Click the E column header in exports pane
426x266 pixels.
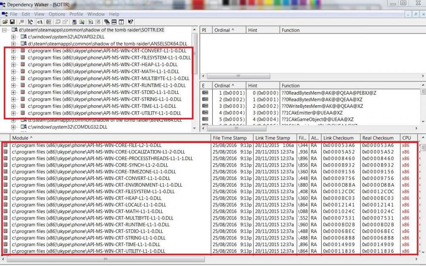[206, 86]
